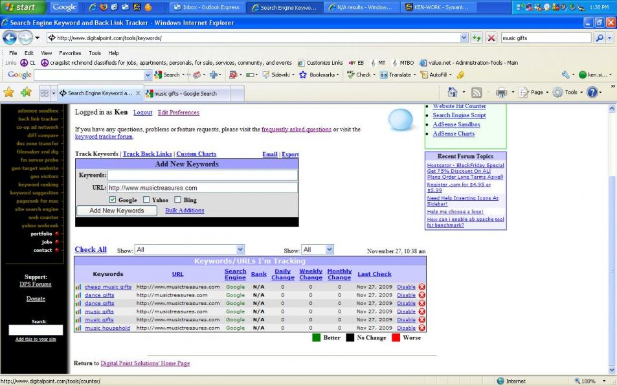Delete music household row via red X
The width and height of the screenshot is (617, 386).
point(422,328)
